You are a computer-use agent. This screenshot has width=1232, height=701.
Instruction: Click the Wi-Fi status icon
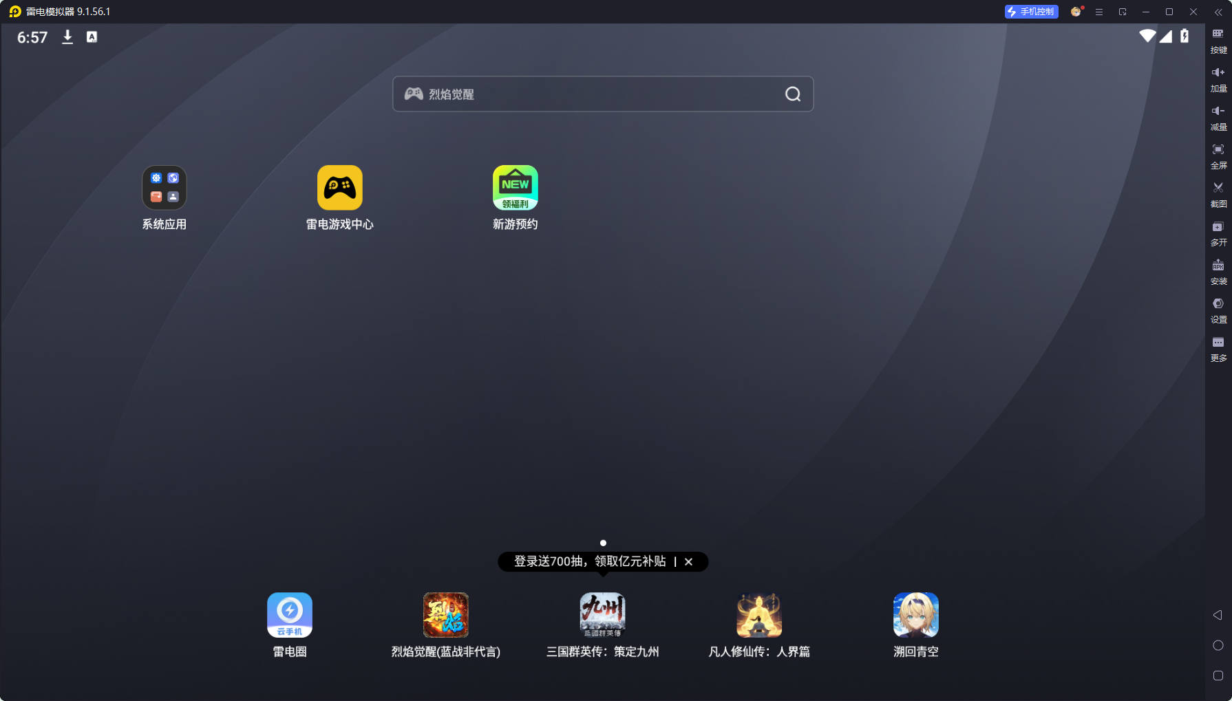click(x=1147, y=36)
